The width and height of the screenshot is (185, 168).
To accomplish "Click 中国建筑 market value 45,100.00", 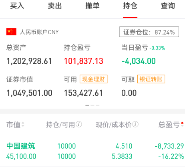I will [21, 156].
